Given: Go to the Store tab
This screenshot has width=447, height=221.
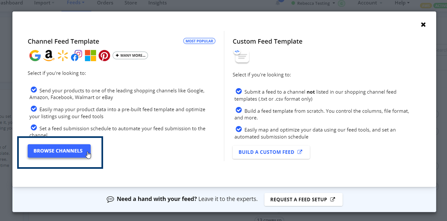Looking at the screenshot, I should coord(131,3).
